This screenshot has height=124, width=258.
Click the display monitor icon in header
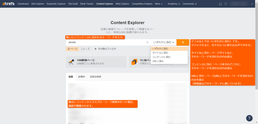click(x=220, y=4)
